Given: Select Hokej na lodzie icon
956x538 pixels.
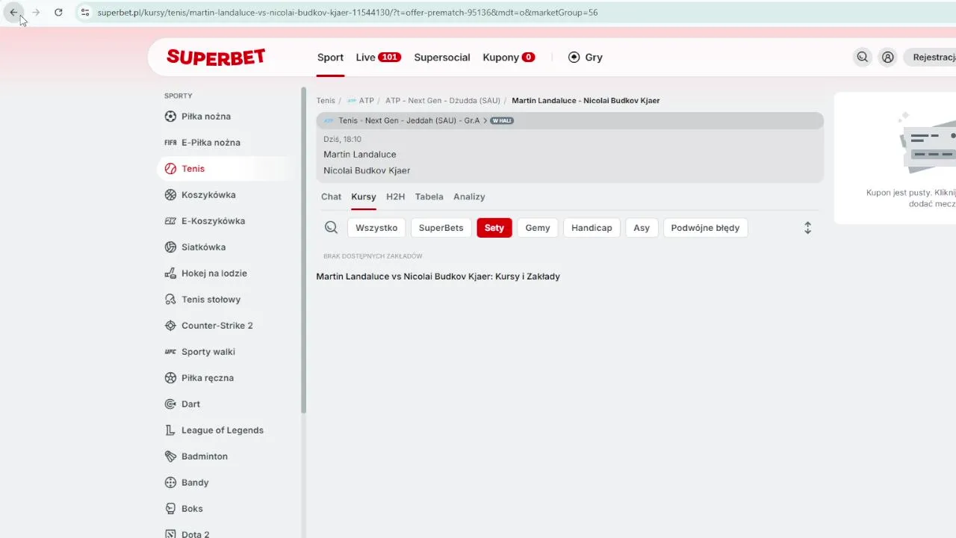Looking at the screenshot, I should [170, 273].
